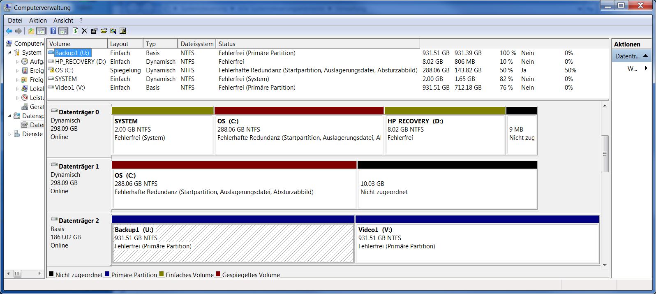
Task: Click the Properties icon in the toolbar
Action: (x=94, y=31)
